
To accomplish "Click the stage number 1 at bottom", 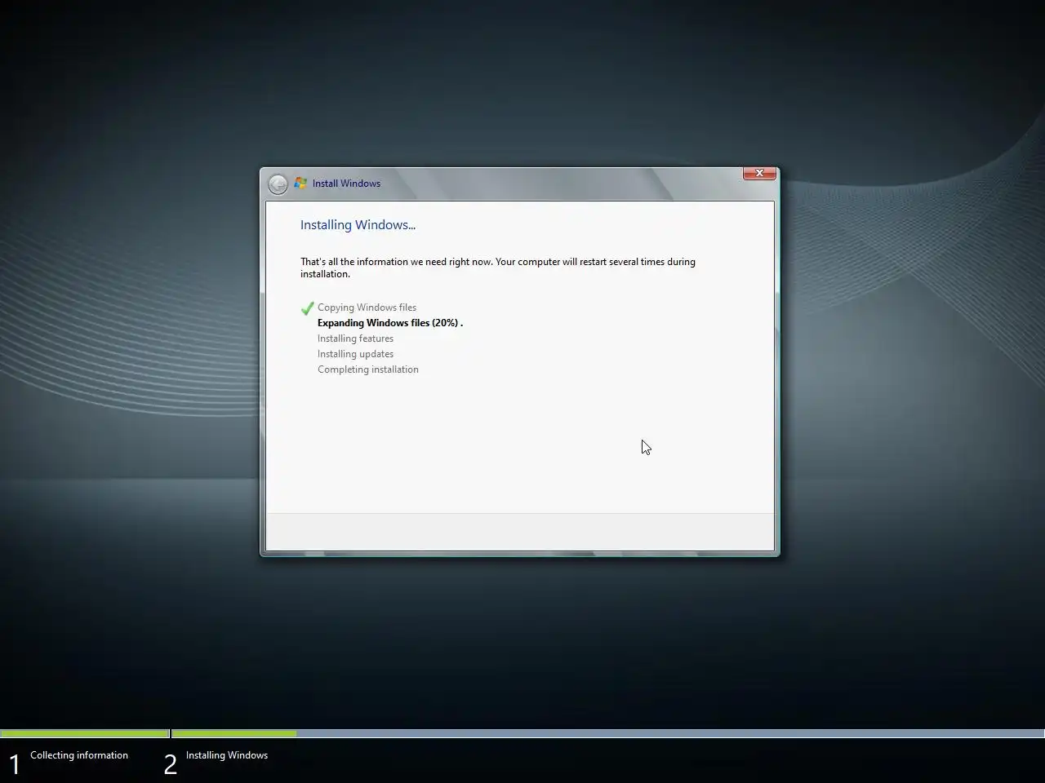I will pyautogui.click(x=14, y=764).
